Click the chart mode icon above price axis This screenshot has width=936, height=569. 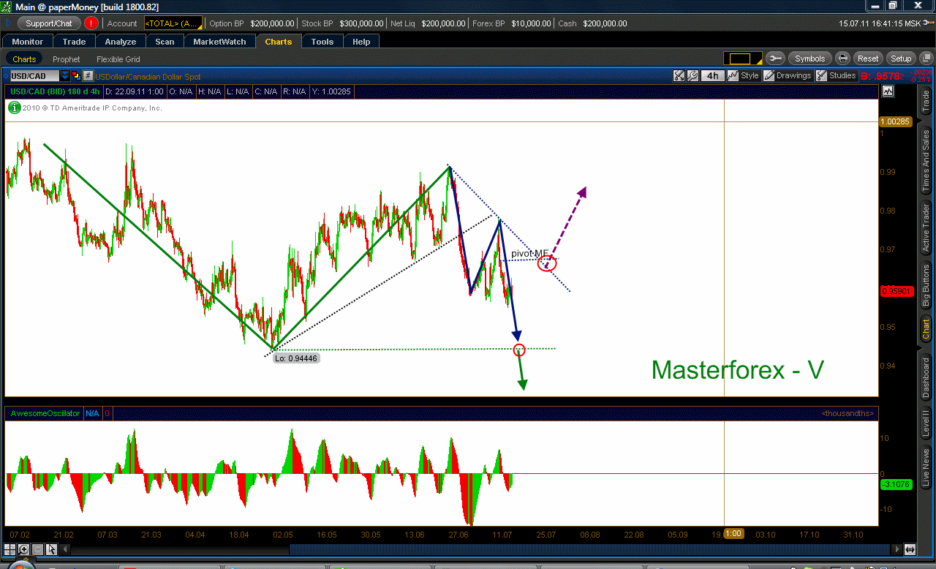(888, 91)
